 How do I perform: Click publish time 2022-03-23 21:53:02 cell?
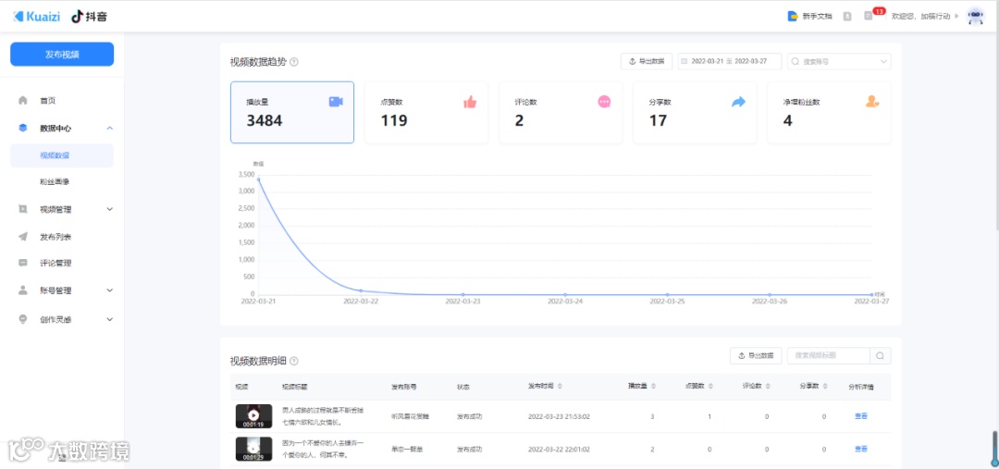(x=559, y=417)
